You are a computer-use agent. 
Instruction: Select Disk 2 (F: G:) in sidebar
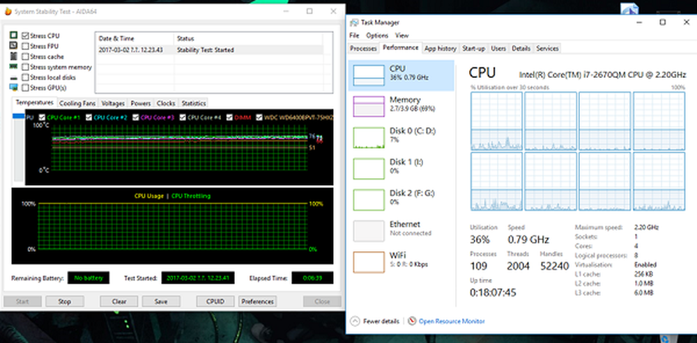pos(401,200)
